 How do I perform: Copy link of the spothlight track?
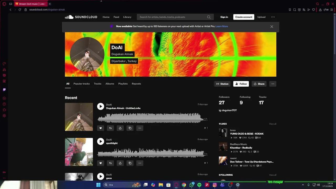(x=130, y=163)
